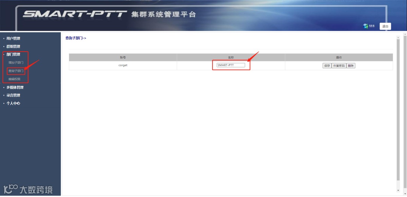Click the 退出 logout button
Image resolution: width=407 pixels, height=197 pixels.
tap(385, 26)
